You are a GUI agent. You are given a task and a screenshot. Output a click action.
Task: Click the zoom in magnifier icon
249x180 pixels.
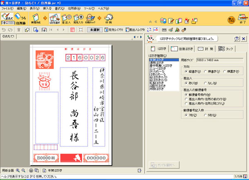17,170
